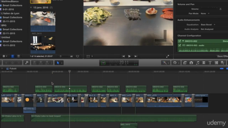This screenshot has width=228, height=128.
Task: Open background tasks 100 percent indicator
Action: (103, 63)
